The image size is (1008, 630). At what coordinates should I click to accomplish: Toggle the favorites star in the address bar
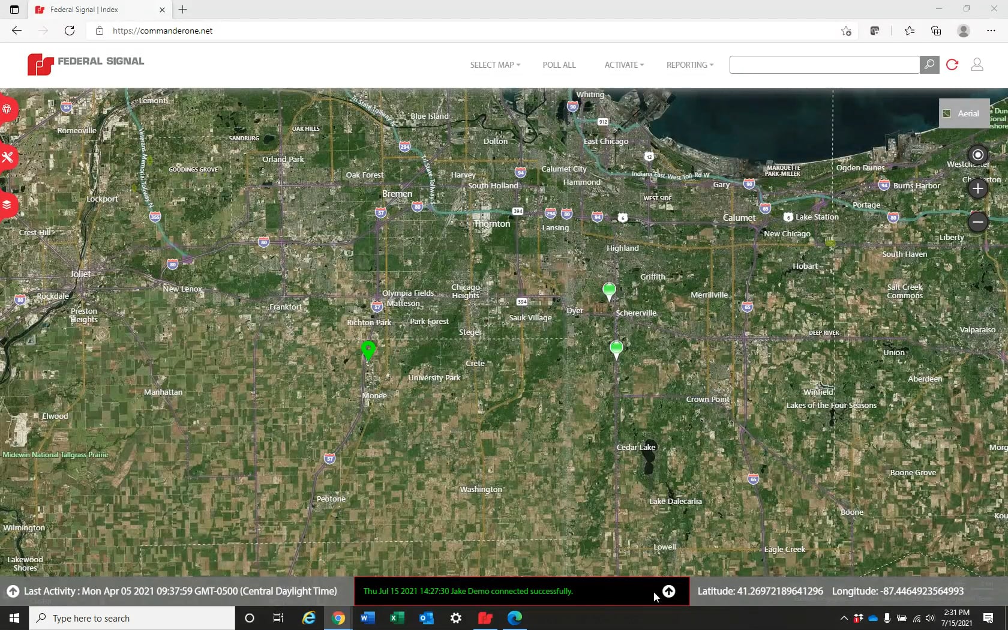(845, 31)
